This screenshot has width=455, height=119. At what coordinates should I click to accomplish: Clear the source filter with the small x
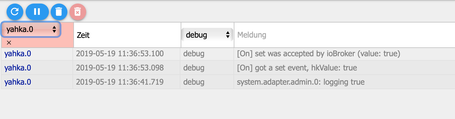9,43
